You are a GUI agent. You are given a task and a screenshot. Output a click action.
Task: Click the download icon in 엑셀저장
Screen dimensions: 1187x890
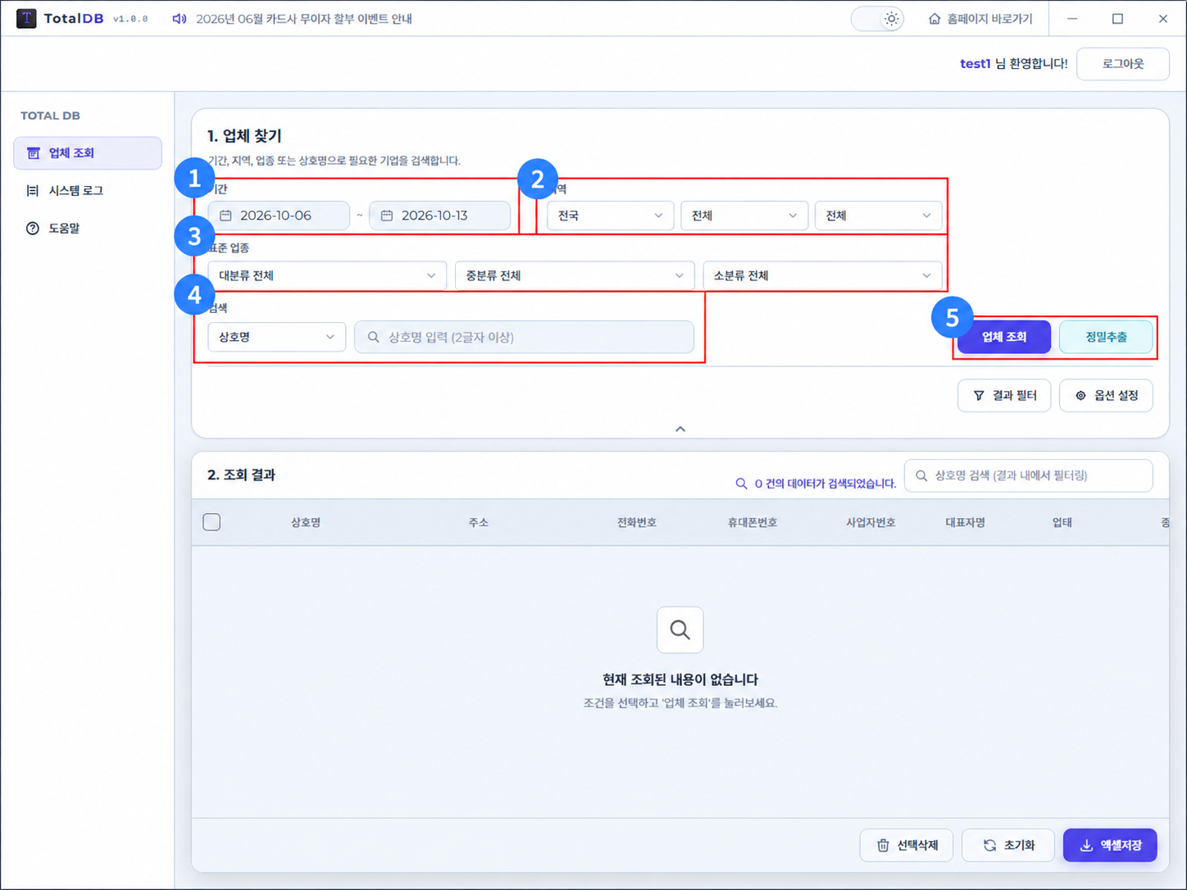1086,846
